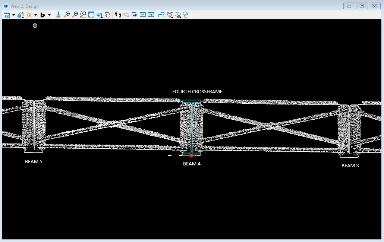Screen dimensions: 384x242
Task: Click the Adjust View Brightness sun icon
Action: click(29, 15)
